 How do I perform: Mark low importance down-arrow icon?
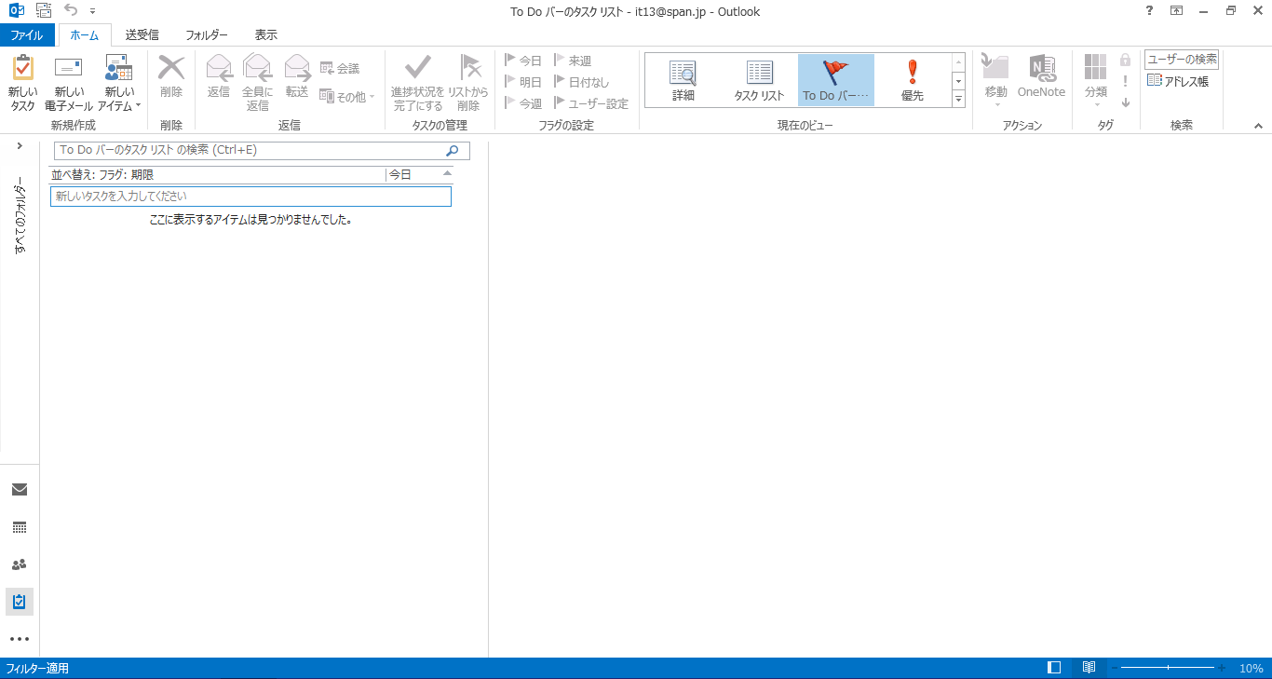1125,103
